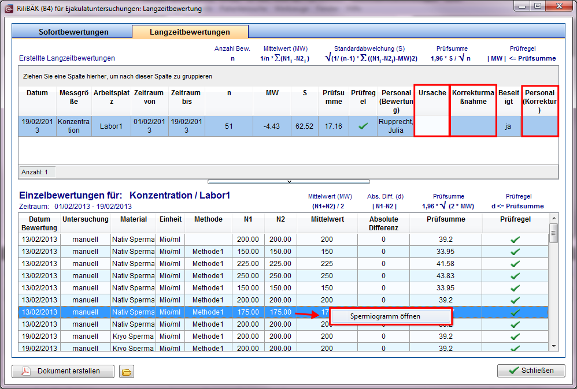This screenshot has width=577, height=389.
Task: Click the N1 value 175.00 in the highlighted row
Action: click(x=248, y=312)
